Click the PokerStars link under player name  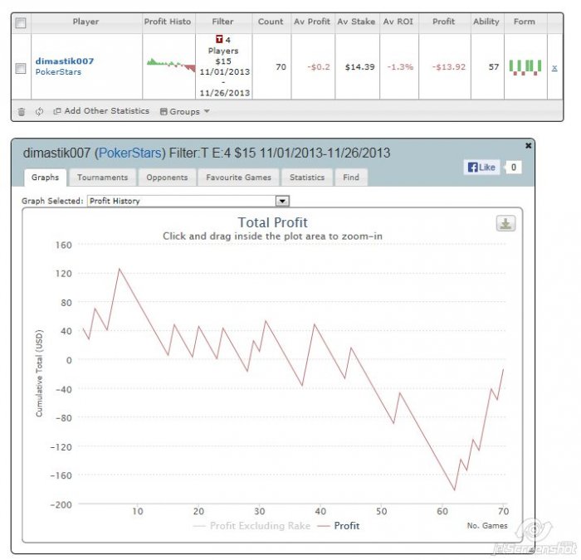58,72
